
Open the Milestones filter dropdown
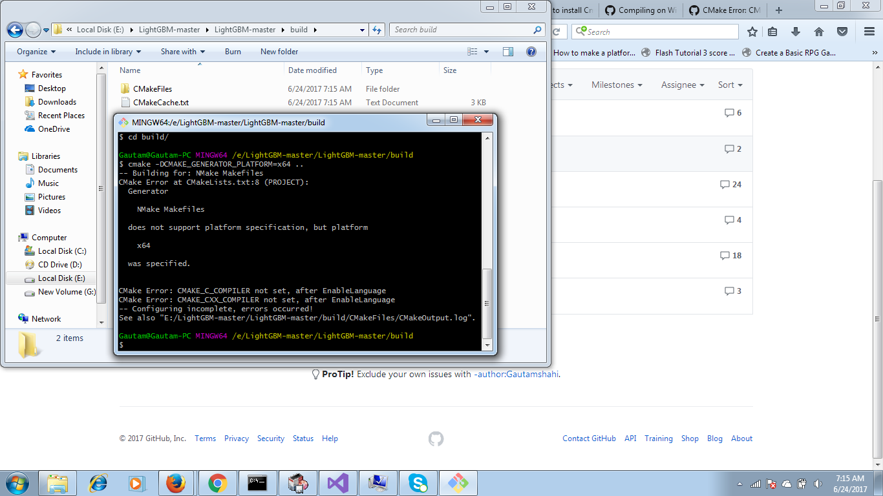pos(617,85)
